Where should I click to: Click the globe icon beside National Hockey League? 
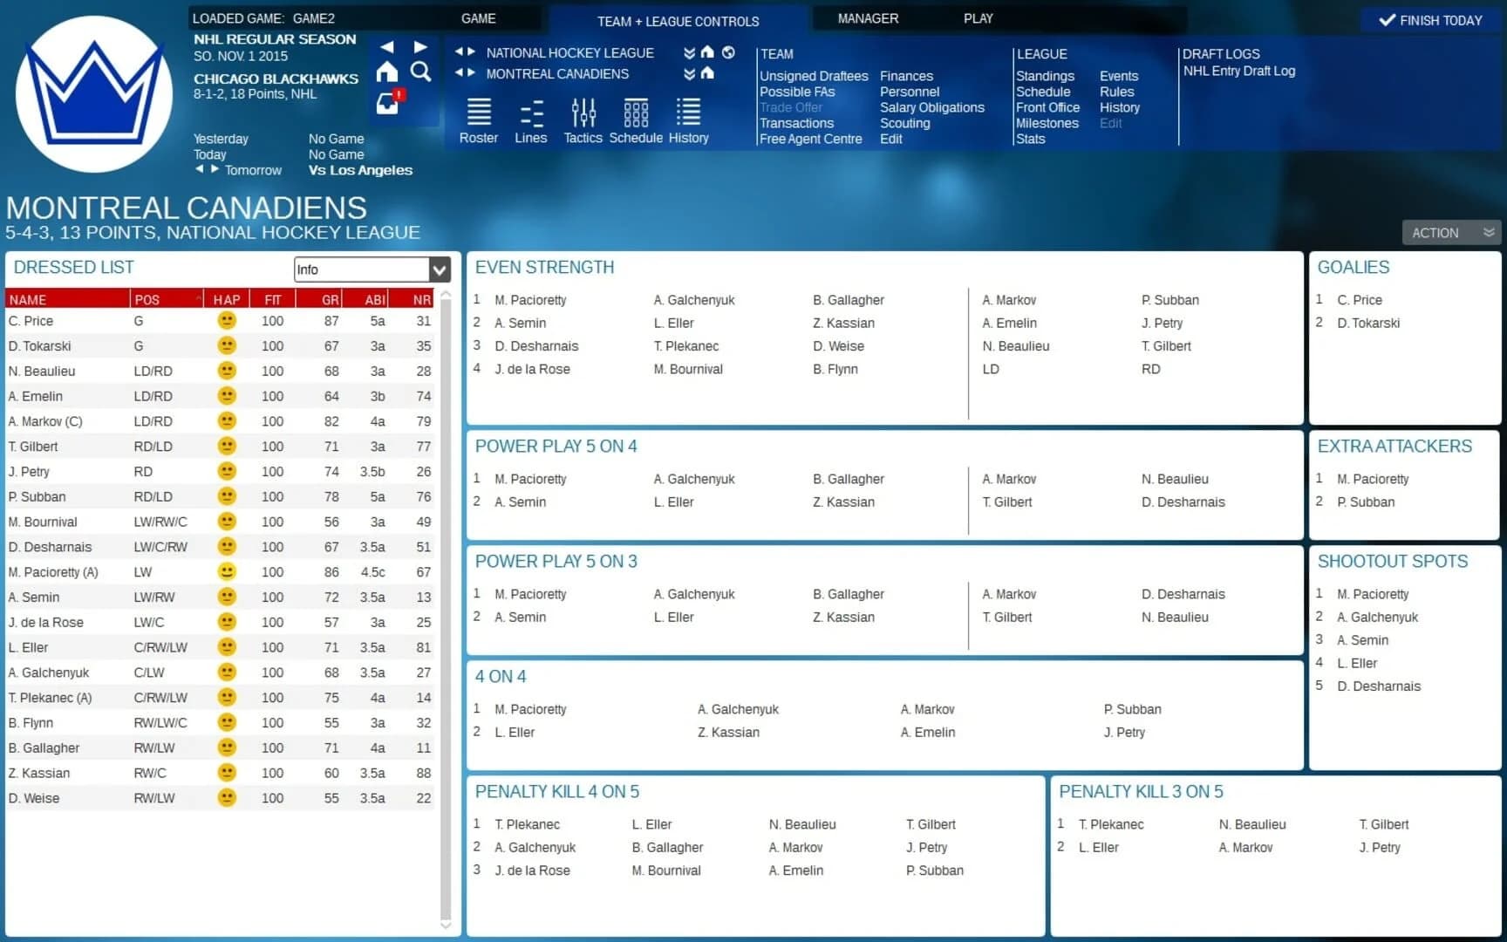pyautogui.click(x=728, y=52)
